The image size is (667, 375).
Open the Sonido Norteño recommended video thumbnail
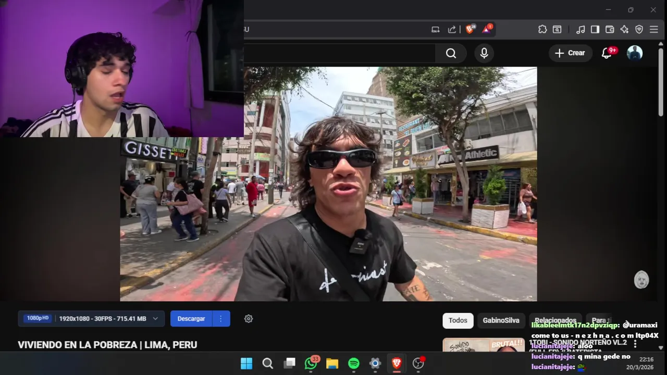click(x=484, y=345)
